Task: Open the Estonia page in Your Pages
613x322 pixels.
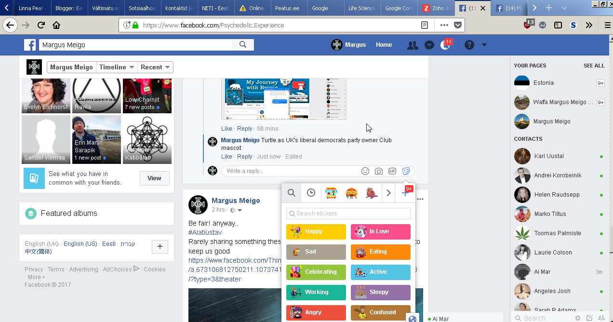Action: tap(559, 83)
